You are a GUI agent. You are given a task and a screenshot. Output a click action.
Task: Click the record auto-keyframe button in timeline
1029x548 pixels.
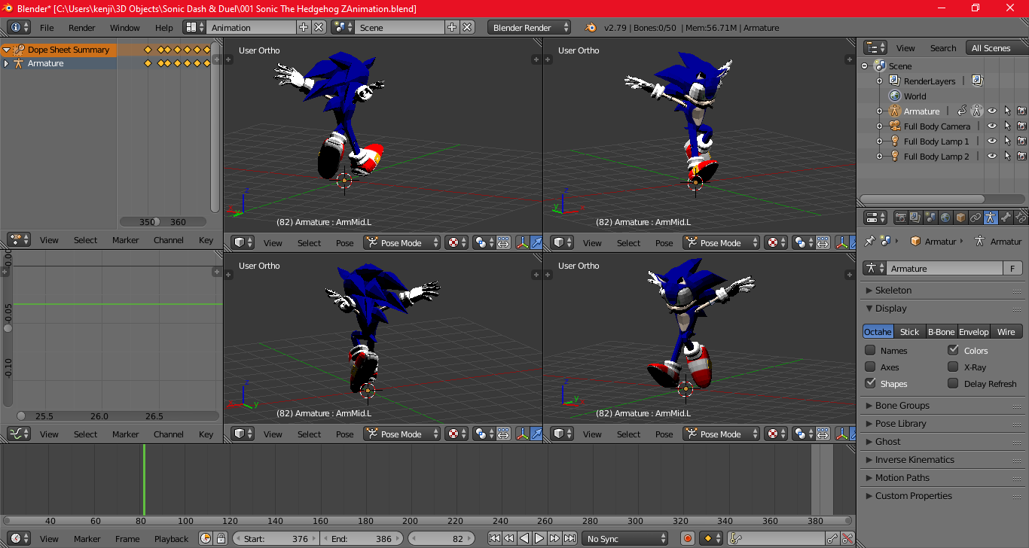point(687,538)
